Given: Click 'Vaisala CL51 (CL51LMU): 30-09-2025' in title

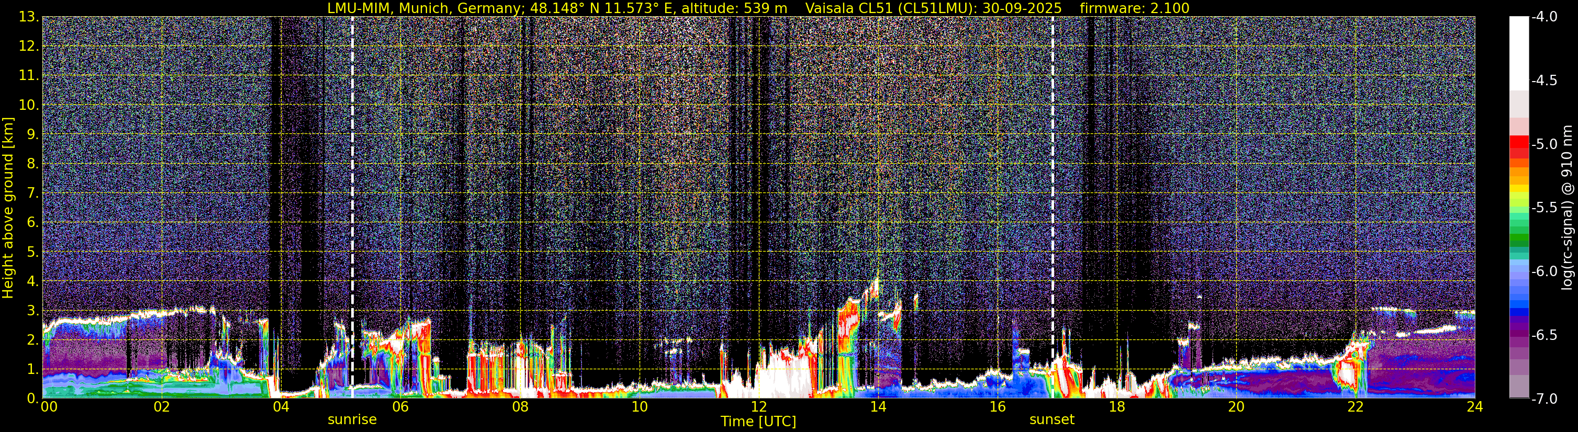Looking at the screenshot, I should click(x=934, y=8).
